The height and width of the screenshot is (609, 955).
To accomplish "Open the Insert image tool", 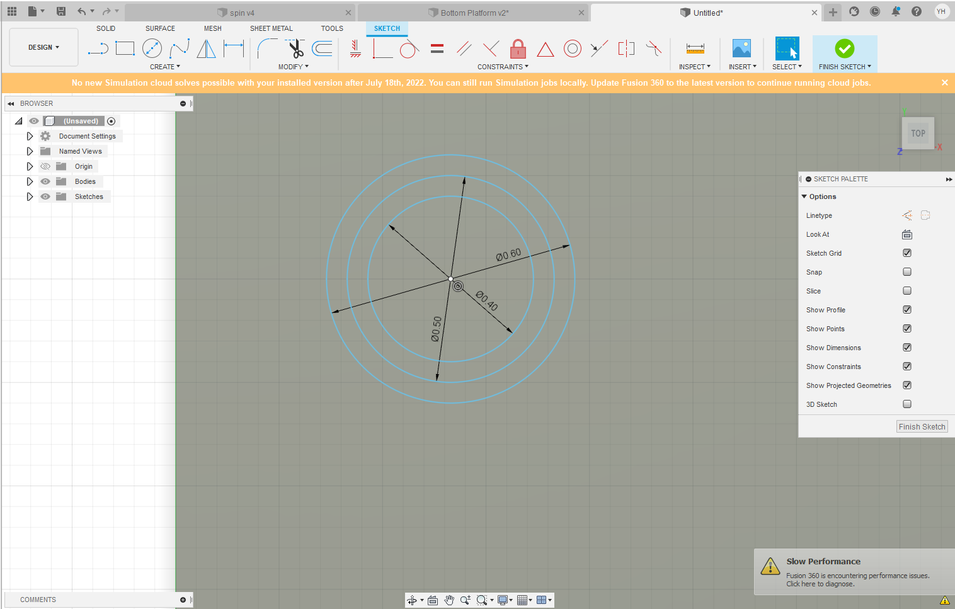I will click(741, 48).
